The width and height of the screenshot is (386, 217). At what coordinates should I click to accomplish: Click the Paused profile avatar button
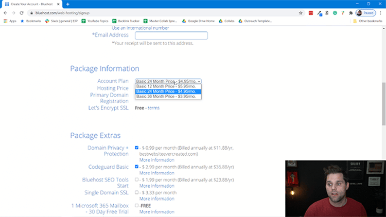pyautogui.click(x=365, y=13)
